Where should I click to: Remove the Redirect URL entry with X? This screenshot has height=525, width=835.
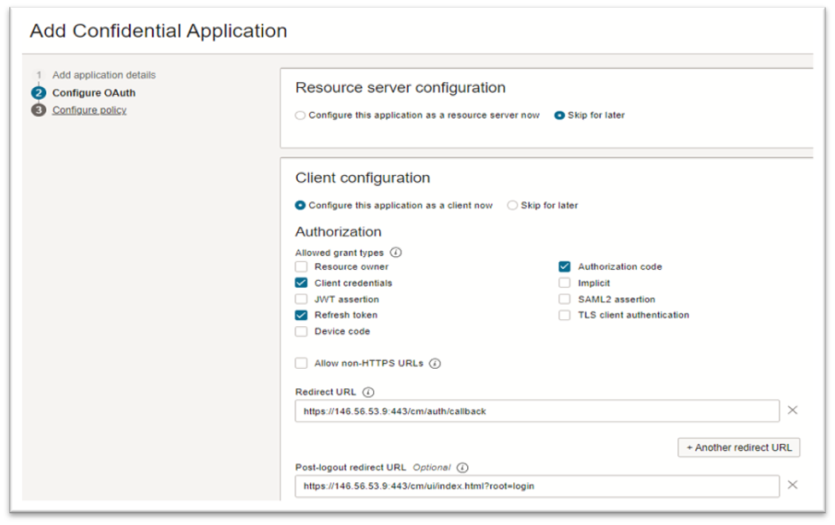coord(792,411)
